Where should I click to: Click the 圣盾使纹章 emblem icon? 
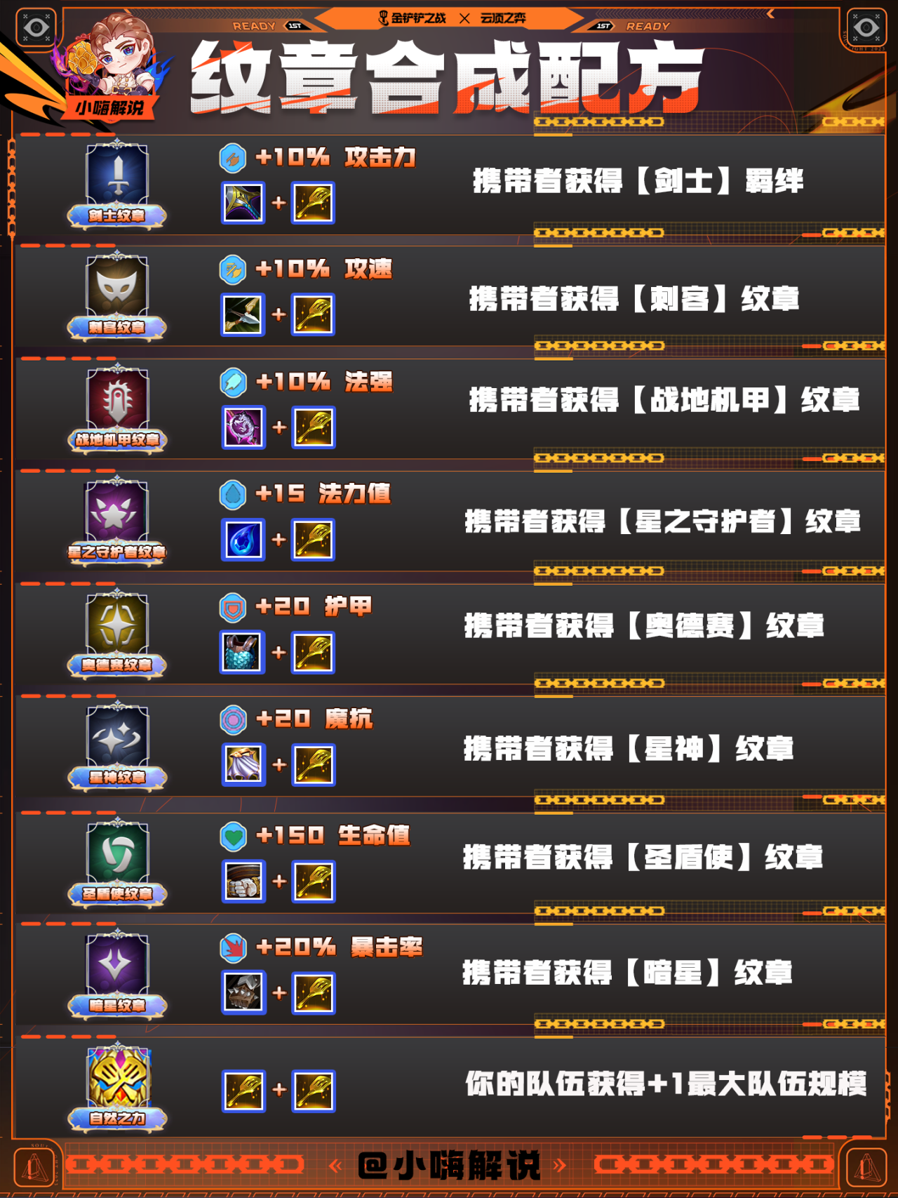(117, 862)
